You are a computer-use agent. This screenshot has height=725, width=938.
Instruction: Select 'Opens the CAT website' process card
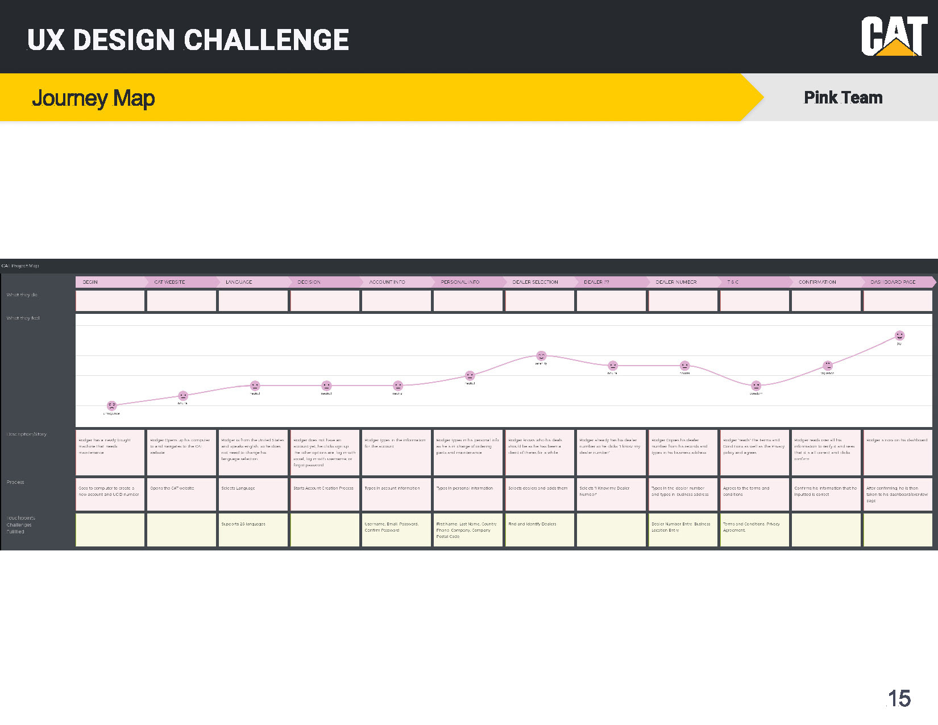pyautogui.click(x=181, y=494)
